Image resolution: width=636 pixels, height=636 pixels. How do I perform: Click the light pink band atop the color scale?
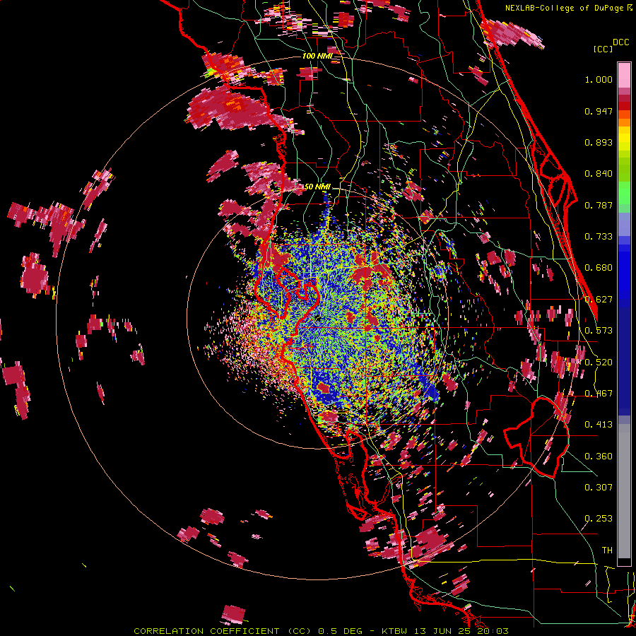tap(624, 75)
